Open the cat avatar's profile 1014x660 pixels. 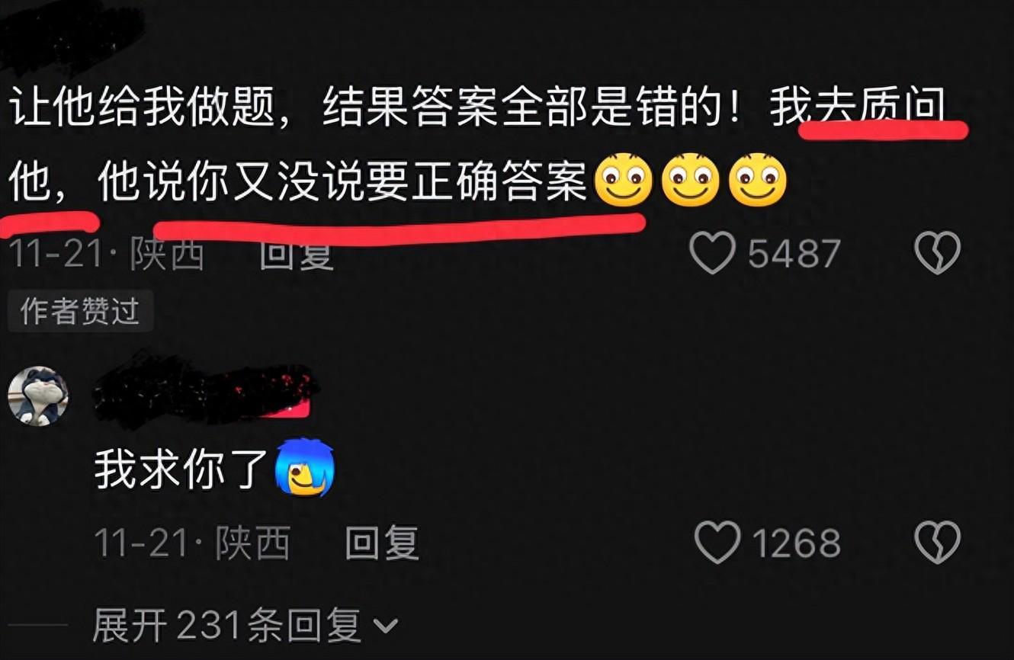(x=38, y=396)
